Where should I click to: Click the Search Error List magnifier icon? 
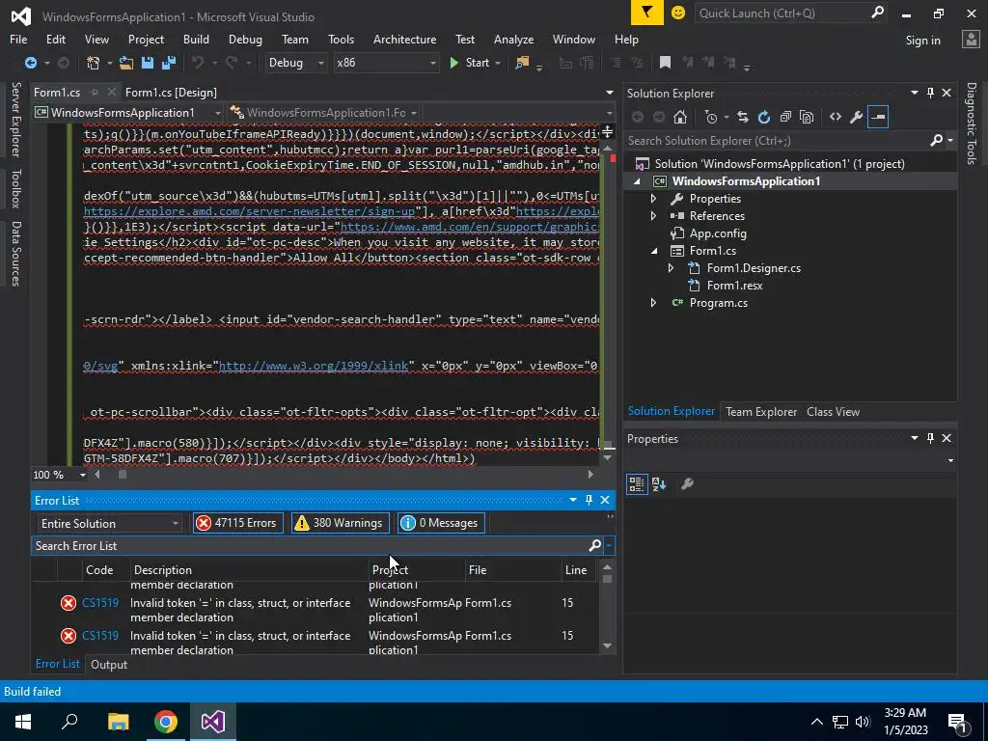[x=594, y=546]
